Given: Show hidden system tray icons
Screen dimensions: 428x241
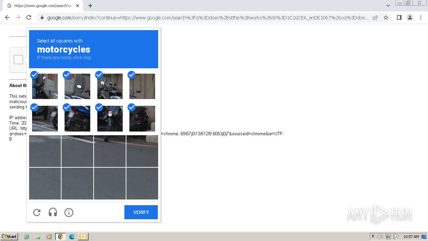Looking at the screenshot, I should (373, 237).
